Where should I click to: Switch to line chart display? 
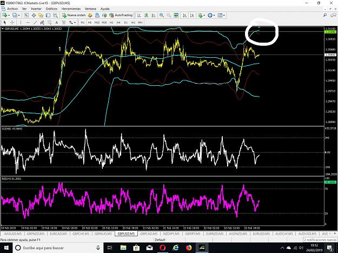click(154, 15)
